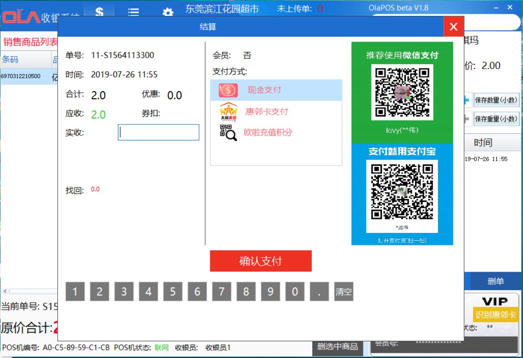The image size is (523, 358).
Task: Click the 确认支付 button
Action: 261,261
